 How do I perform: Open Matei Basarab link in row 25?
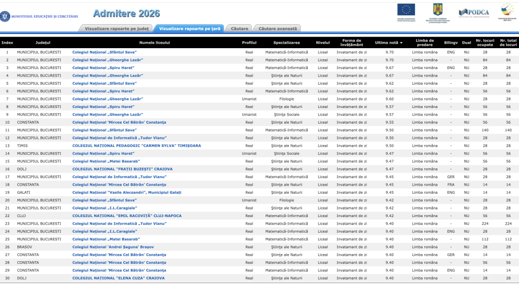106,239
